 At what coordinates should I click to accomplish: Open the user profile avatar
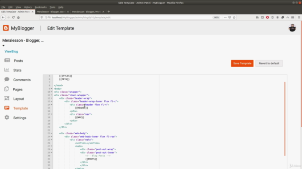(292, 28)
